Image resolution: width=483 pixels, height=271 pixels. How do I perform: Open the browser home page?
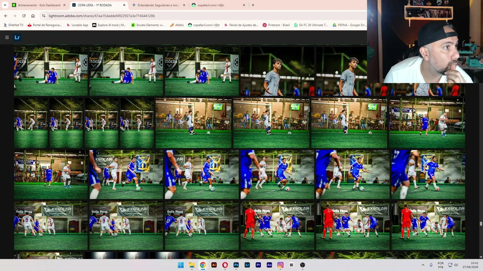pos(33,16)
